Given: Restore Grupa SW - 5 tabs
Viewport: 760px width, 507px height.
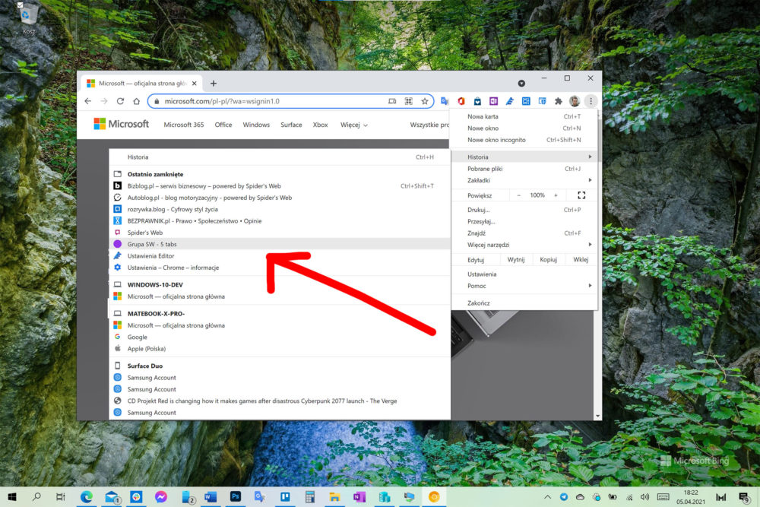Looking at the screenshot, I should (x=280, y=244).
